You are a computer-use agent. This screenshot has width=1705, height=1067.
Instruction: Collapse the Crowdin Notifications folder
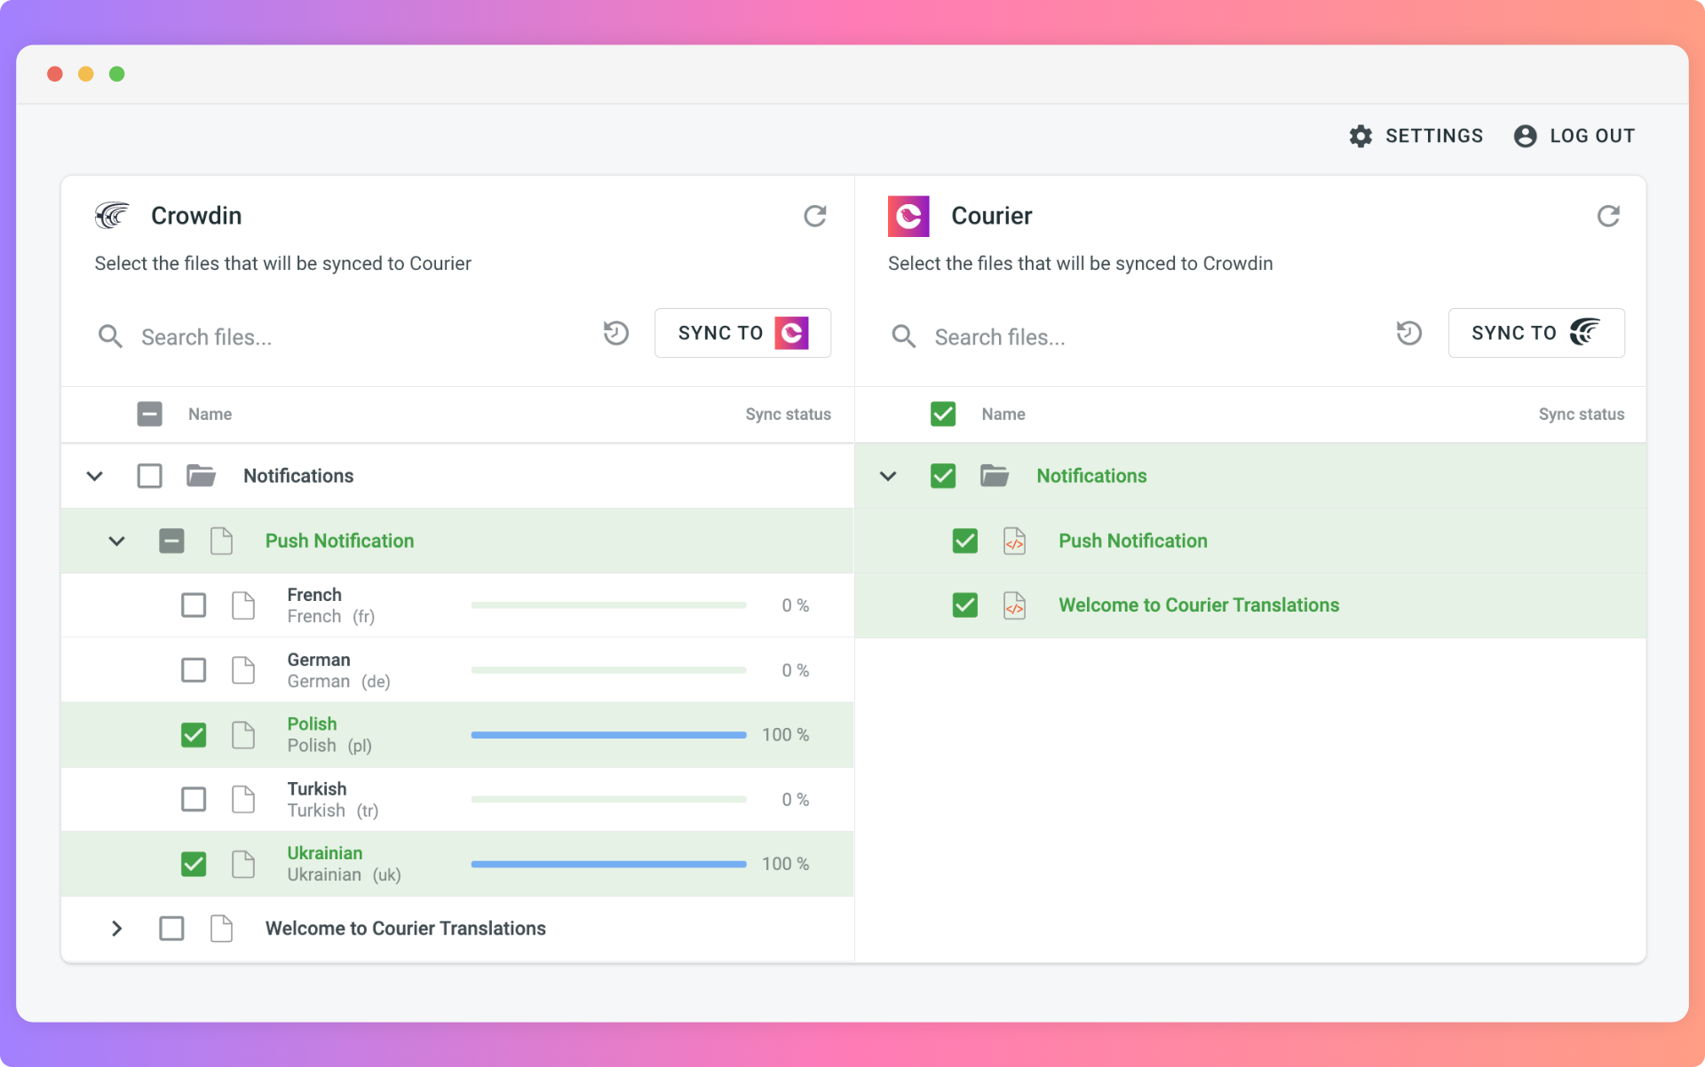(x=95, y=476)
